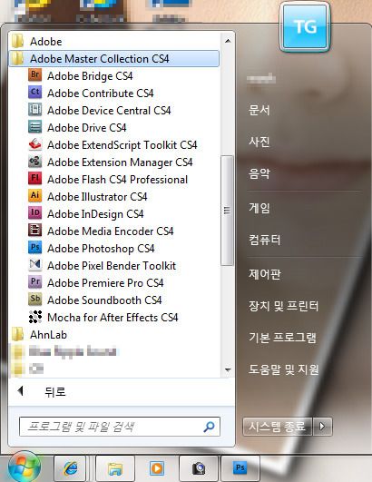The width and height of the screenshot is (372, 482).
Task: Open 기본 프로그램
Action: tap(282, 338)
